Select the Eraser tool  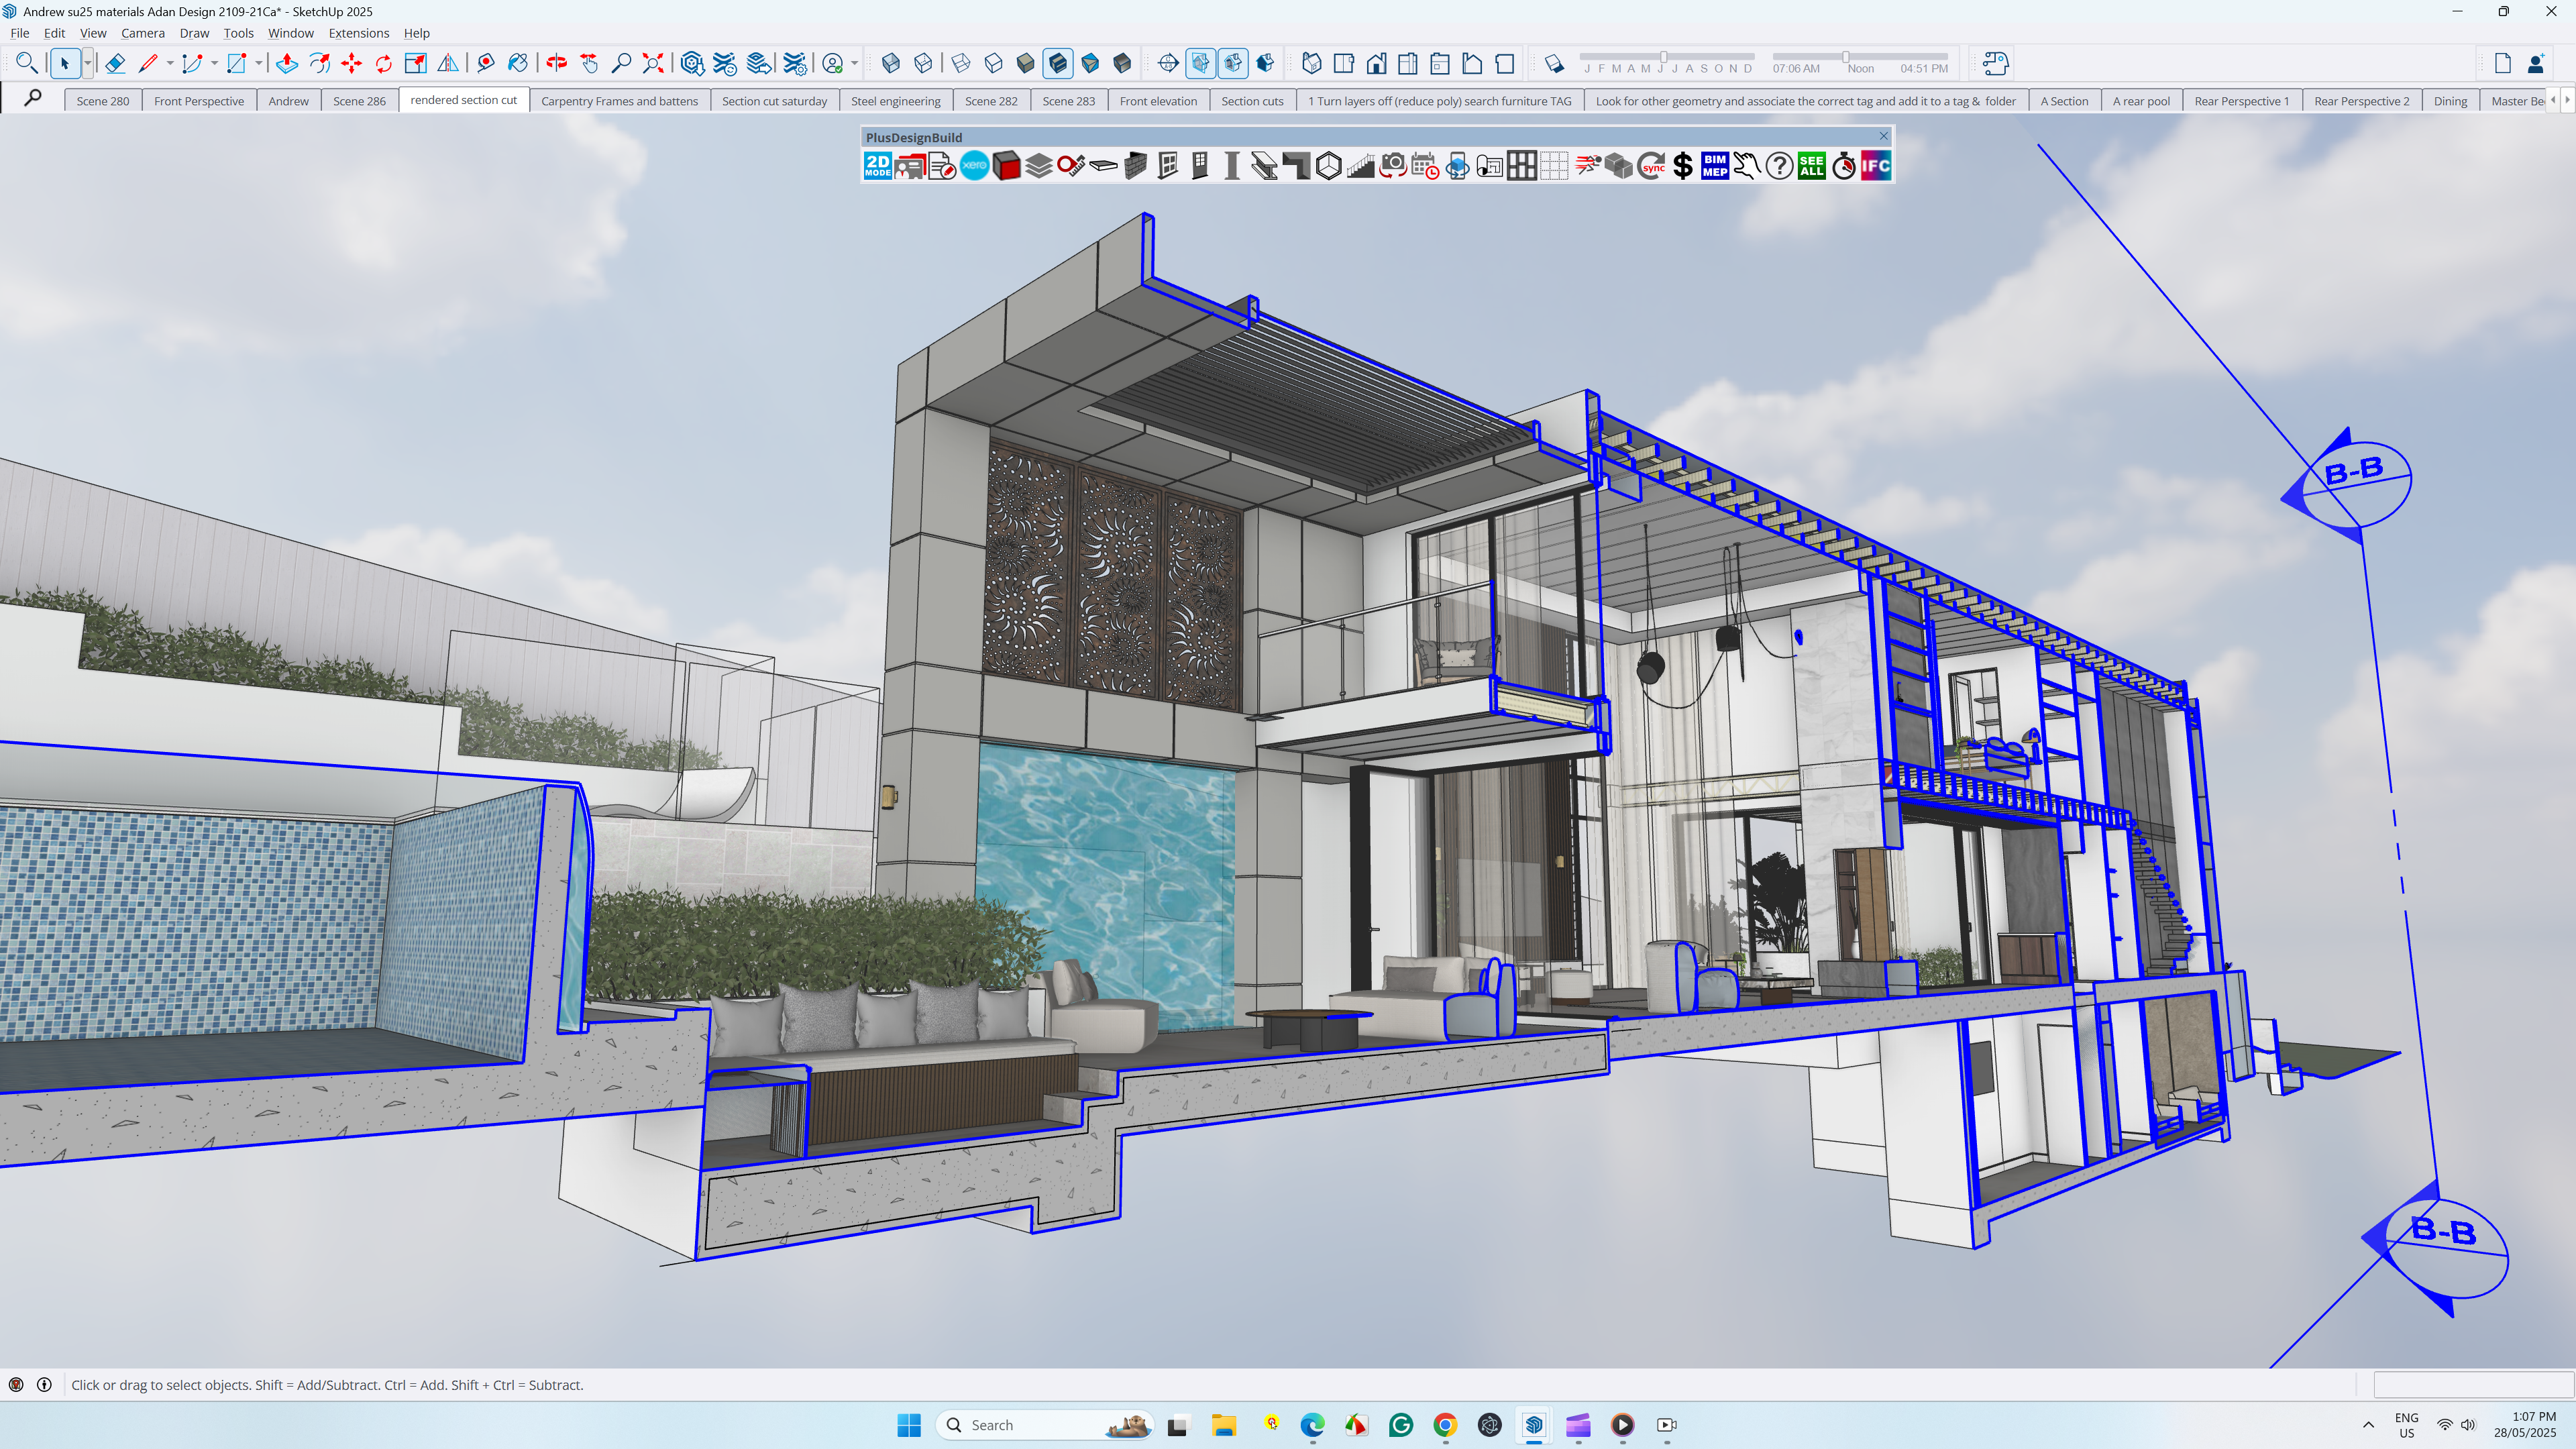pyautogui.click(x=115, y=64)
